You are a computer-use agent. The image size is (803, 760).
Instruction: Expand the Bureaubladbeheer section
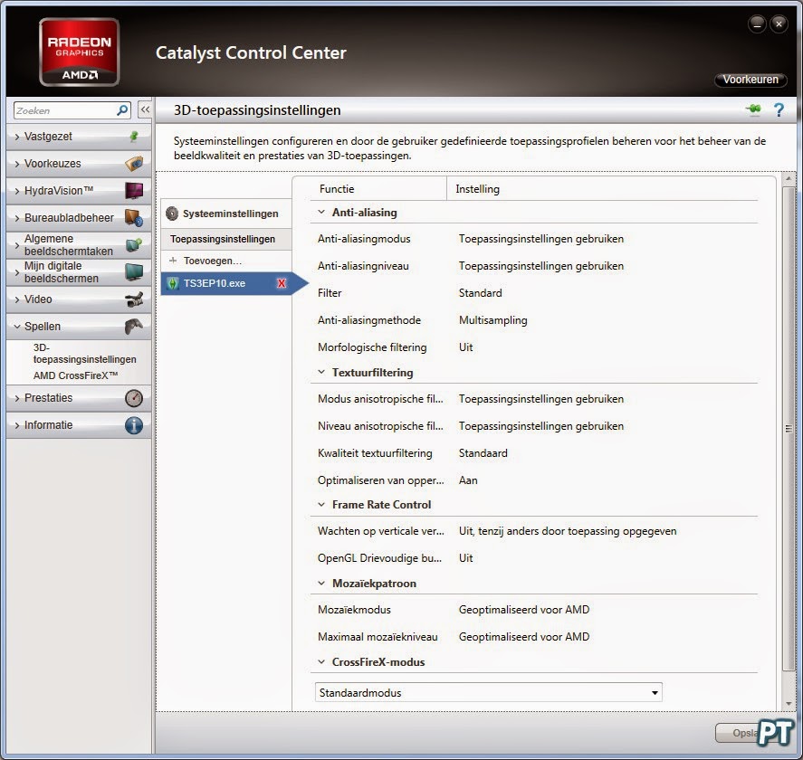click(x=17, y=218)
